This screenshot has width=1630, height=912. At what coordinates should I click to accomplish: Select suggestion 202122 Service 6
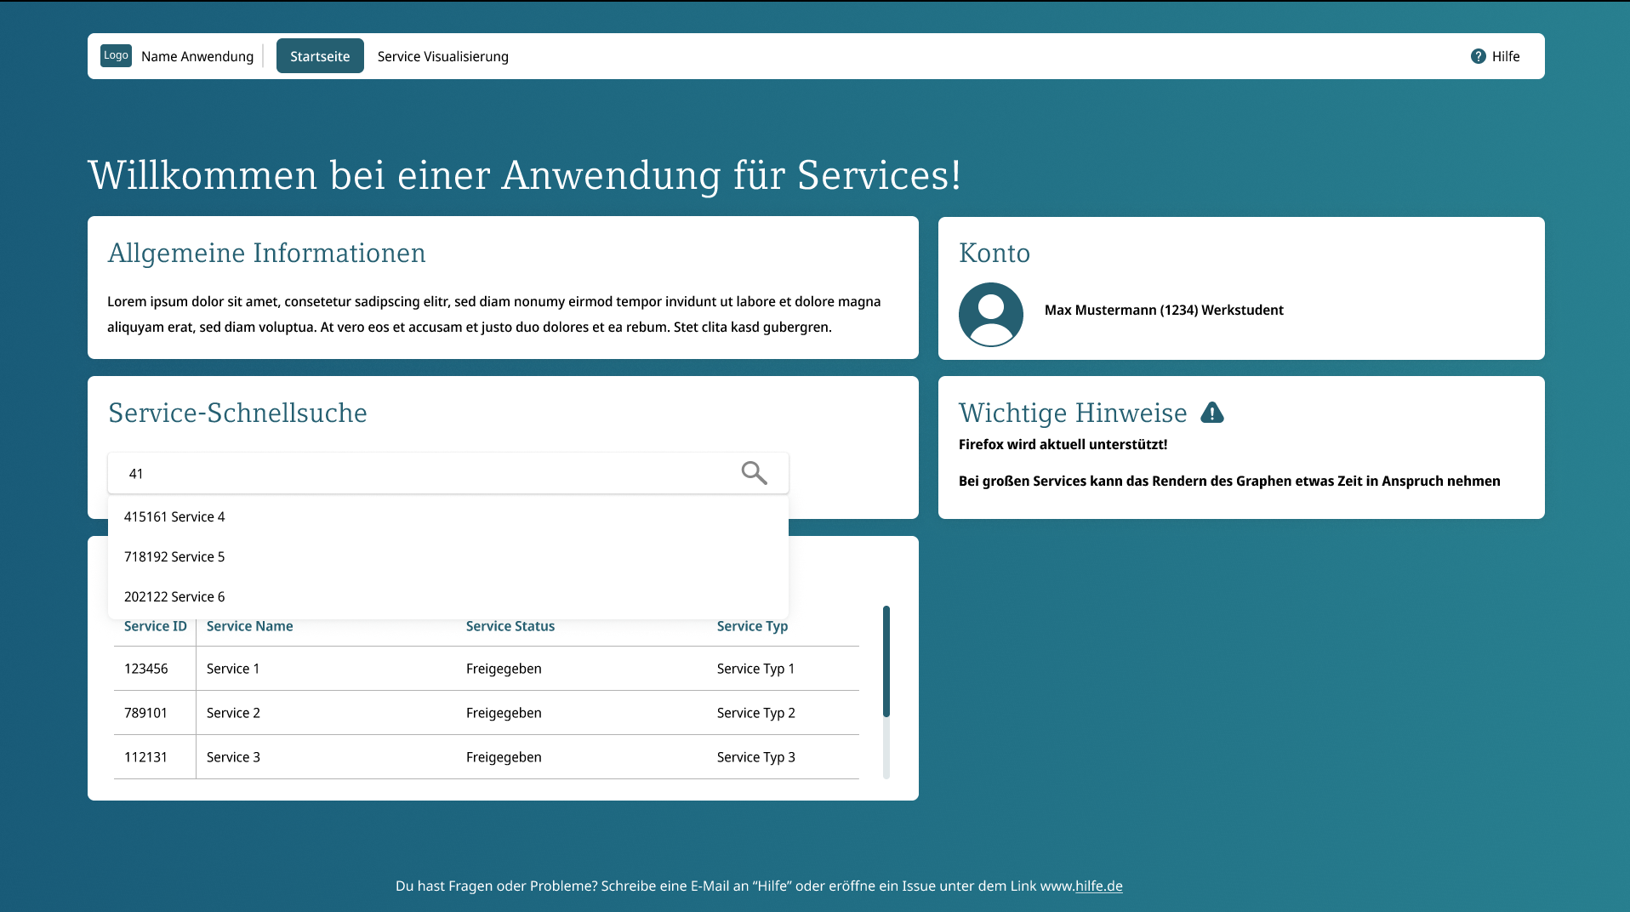pos(448,596)
